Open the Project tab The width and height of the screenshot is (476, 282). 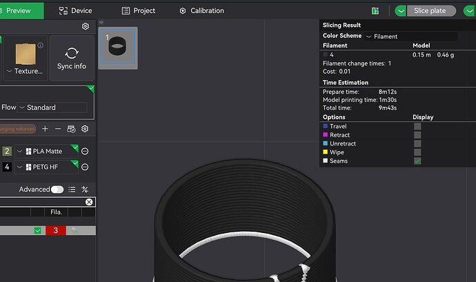click(x=139, y=10)
